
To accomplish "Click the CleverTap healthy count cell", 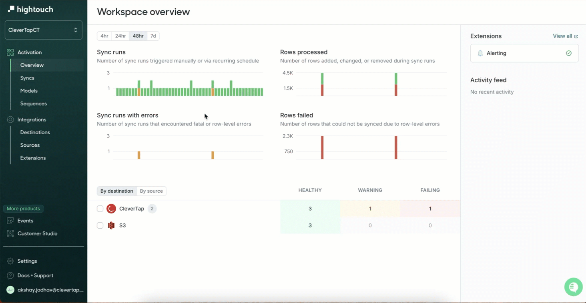I will [310, 209].
